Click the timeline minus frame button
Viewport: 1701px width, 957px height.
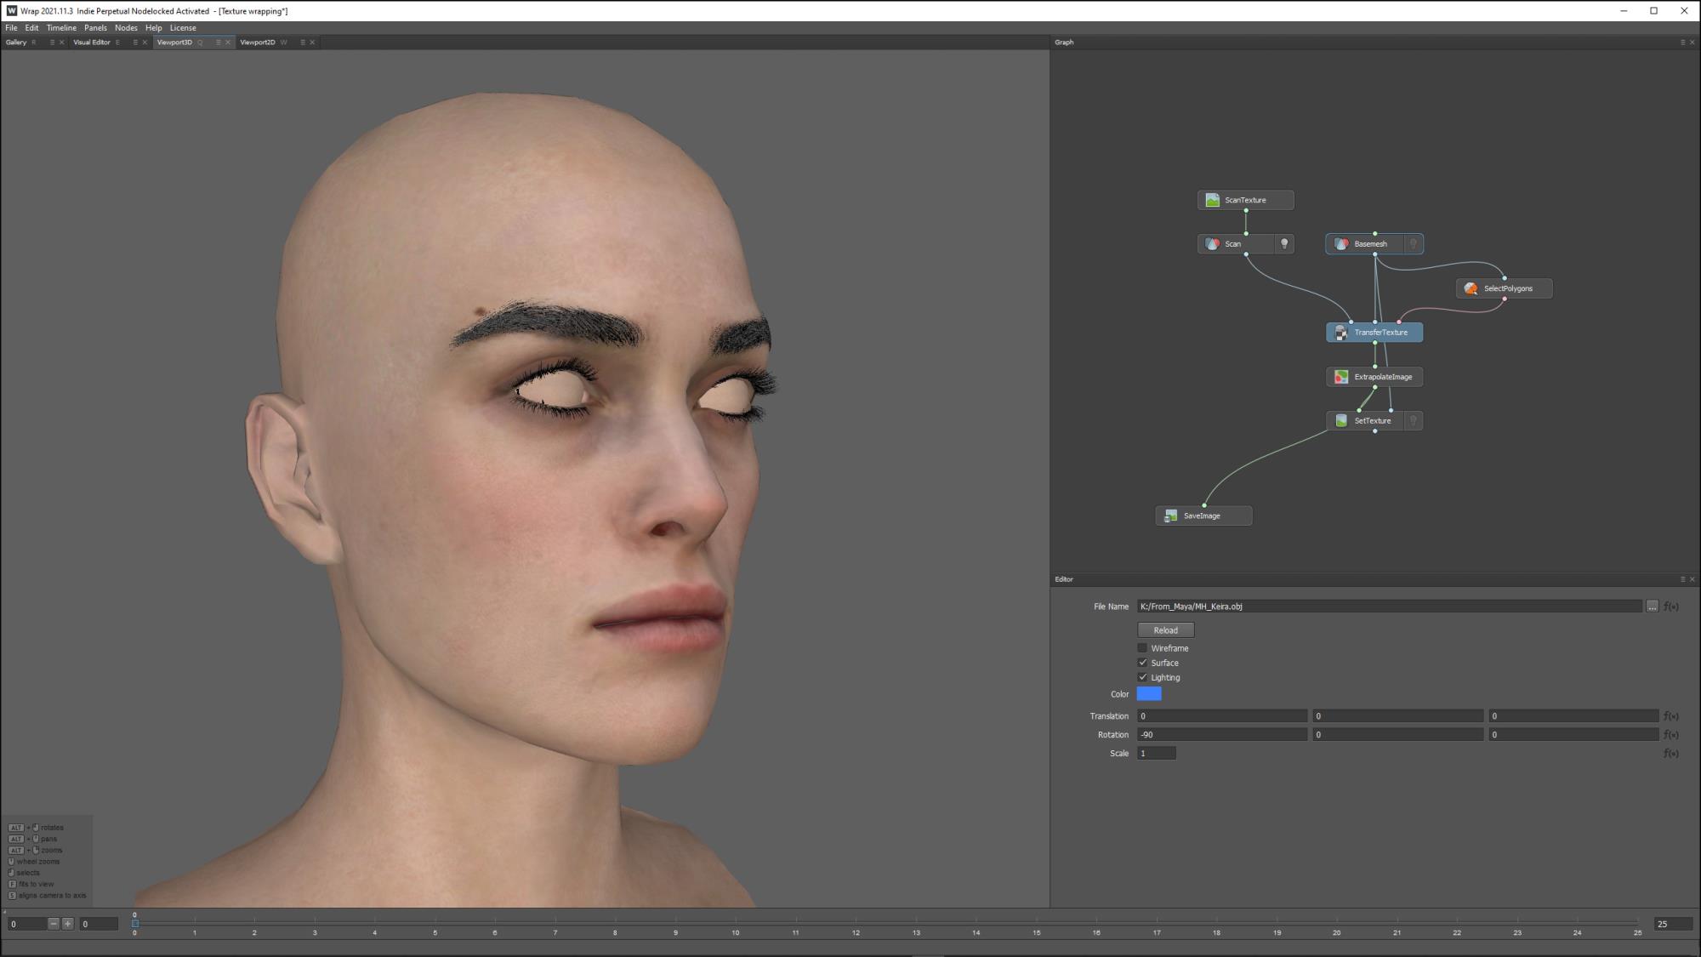54,924
